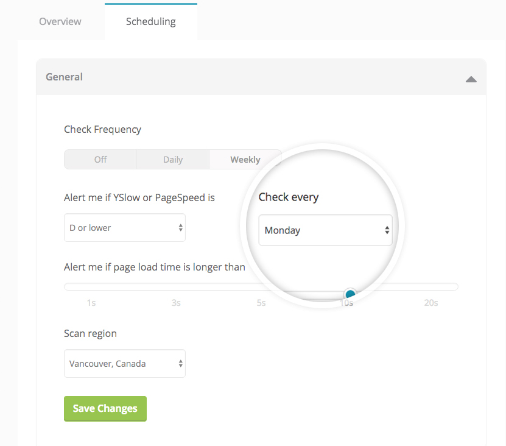The height and width of the screenshot is (446, 506).
Task: Click the arrows icon on Monday select
Action: click(387, 230)
